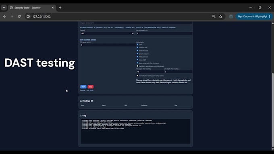Click the SPA render wait field
The image size is (274, 154).
click(108, 45)
